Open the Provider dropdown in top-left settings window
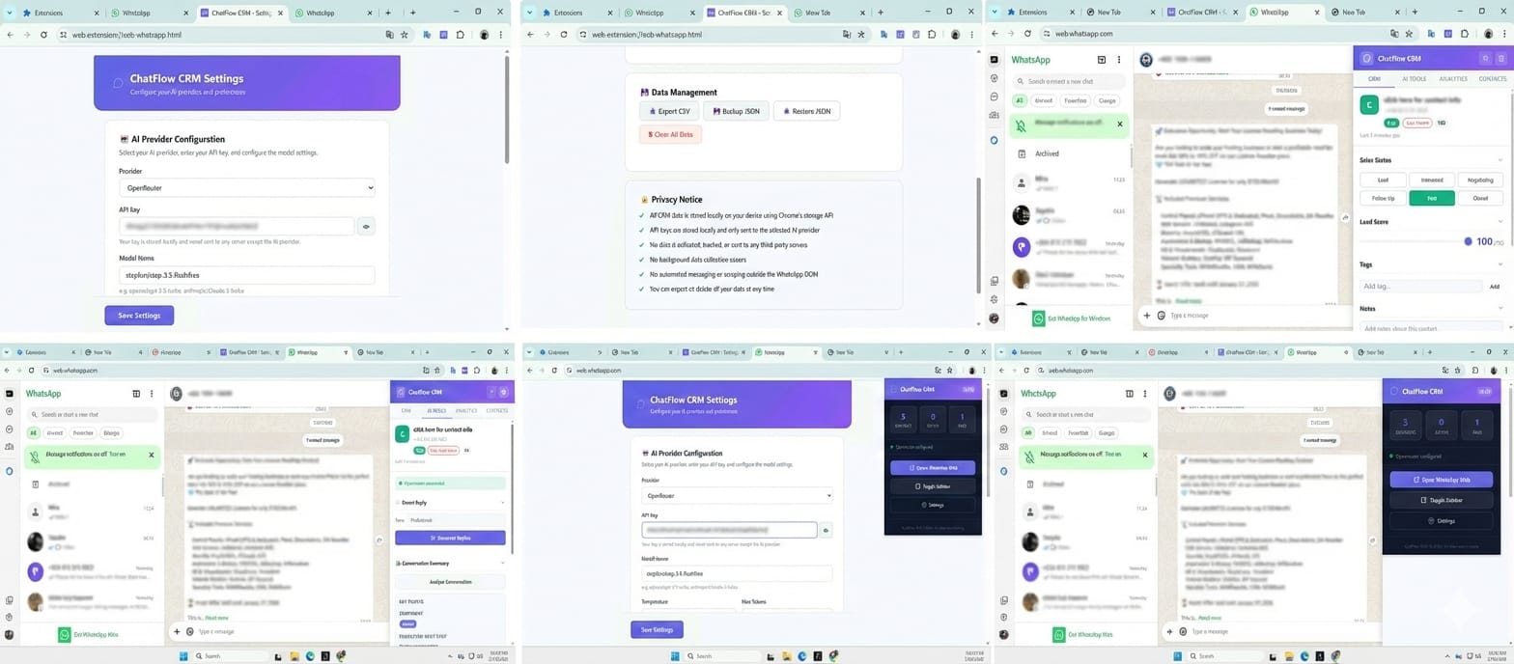 point(246,188)
